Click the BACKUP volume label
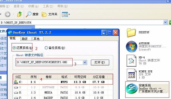The image size is (171, 99). pos(48,98)
